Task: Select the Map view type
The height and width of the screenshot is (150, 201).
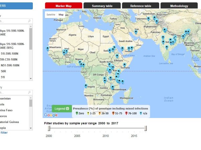Action: (x=61, y=15)
